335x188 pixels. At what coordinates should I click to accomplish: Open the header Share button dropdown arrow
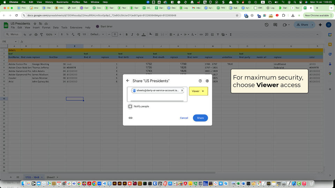click(x=312, y=25)
